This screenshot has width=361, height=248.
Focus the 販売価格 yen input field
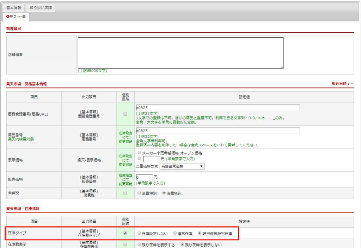coord(144,177)
